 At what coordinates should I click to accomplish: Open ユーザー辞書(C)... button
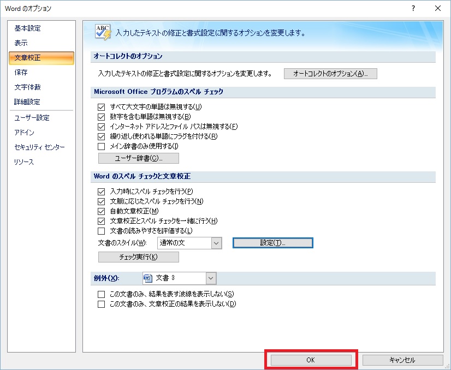click(139, 158)
